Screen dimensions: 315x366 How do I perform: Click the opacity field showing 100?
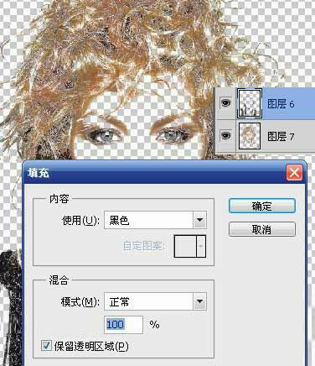click(123, 325)
